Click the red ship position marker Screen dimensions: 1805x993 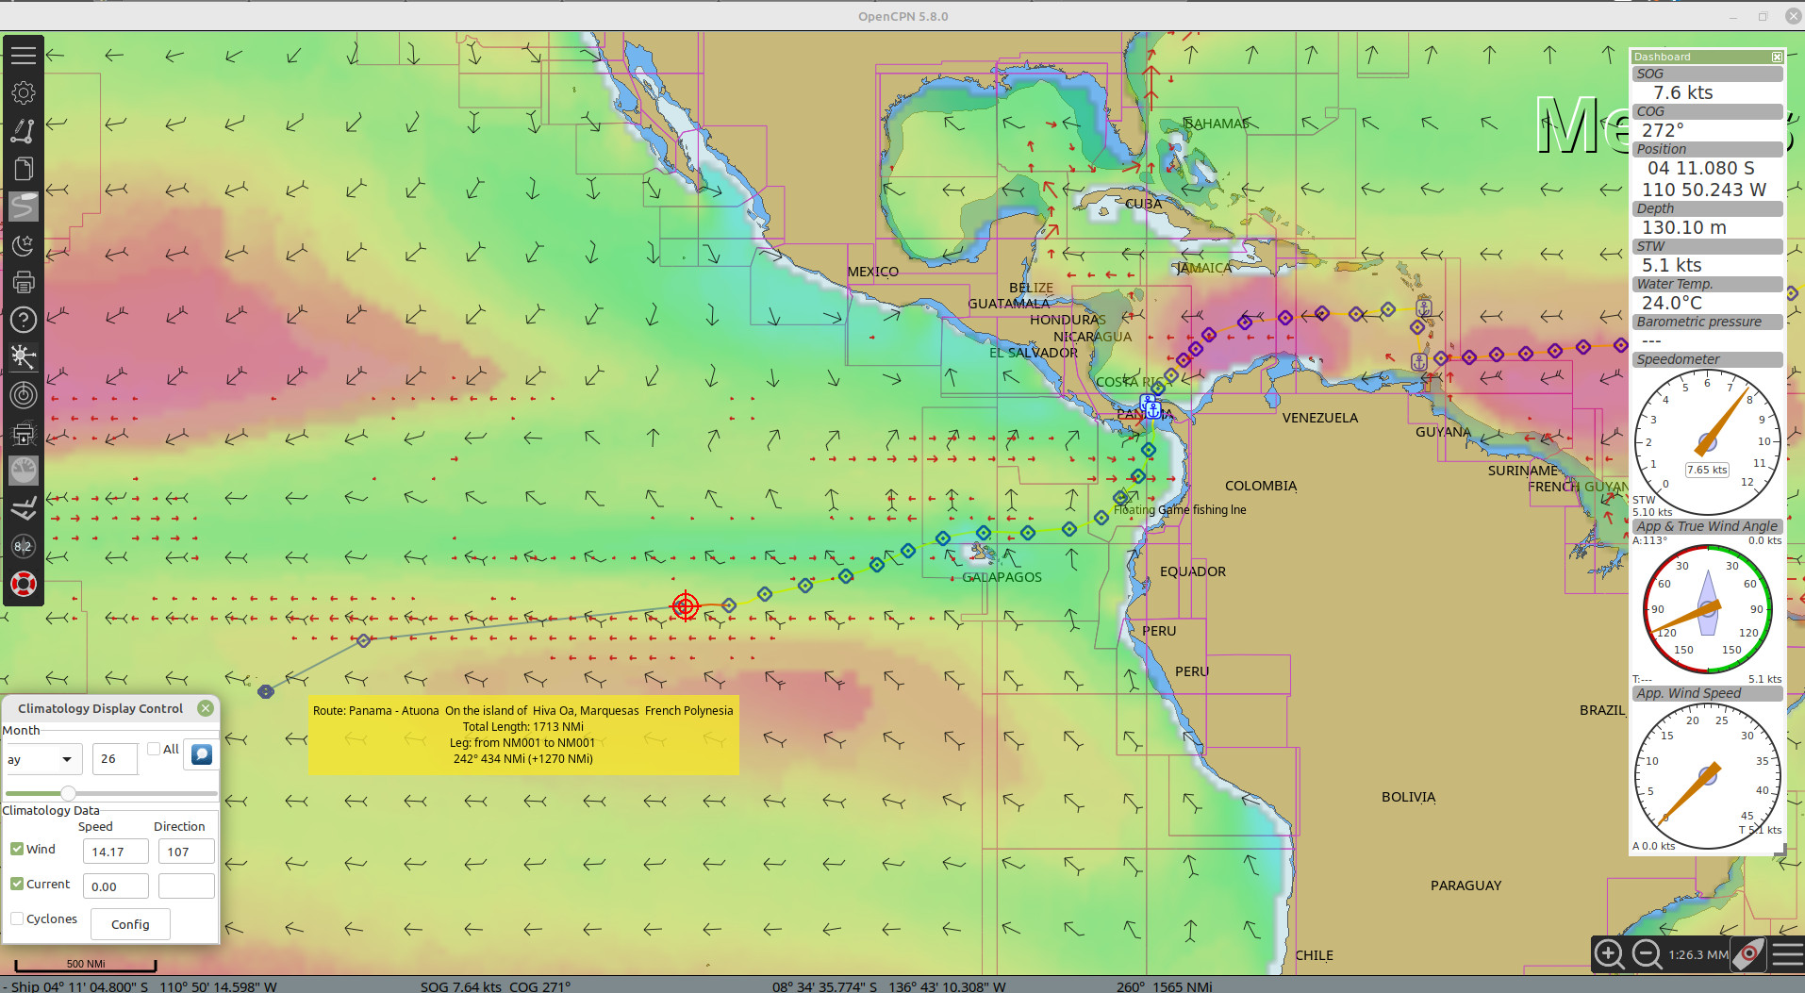click(686, 605)
